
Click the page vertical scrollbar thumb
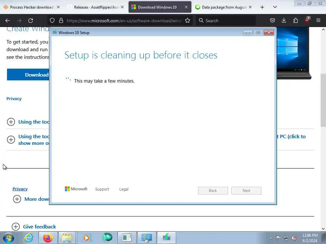[x=323, y=100]
